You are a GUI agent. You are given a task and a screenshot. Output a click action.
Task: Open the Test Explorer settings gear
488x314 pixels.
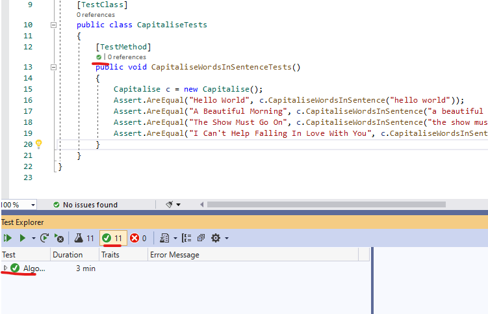coord(216,238)
